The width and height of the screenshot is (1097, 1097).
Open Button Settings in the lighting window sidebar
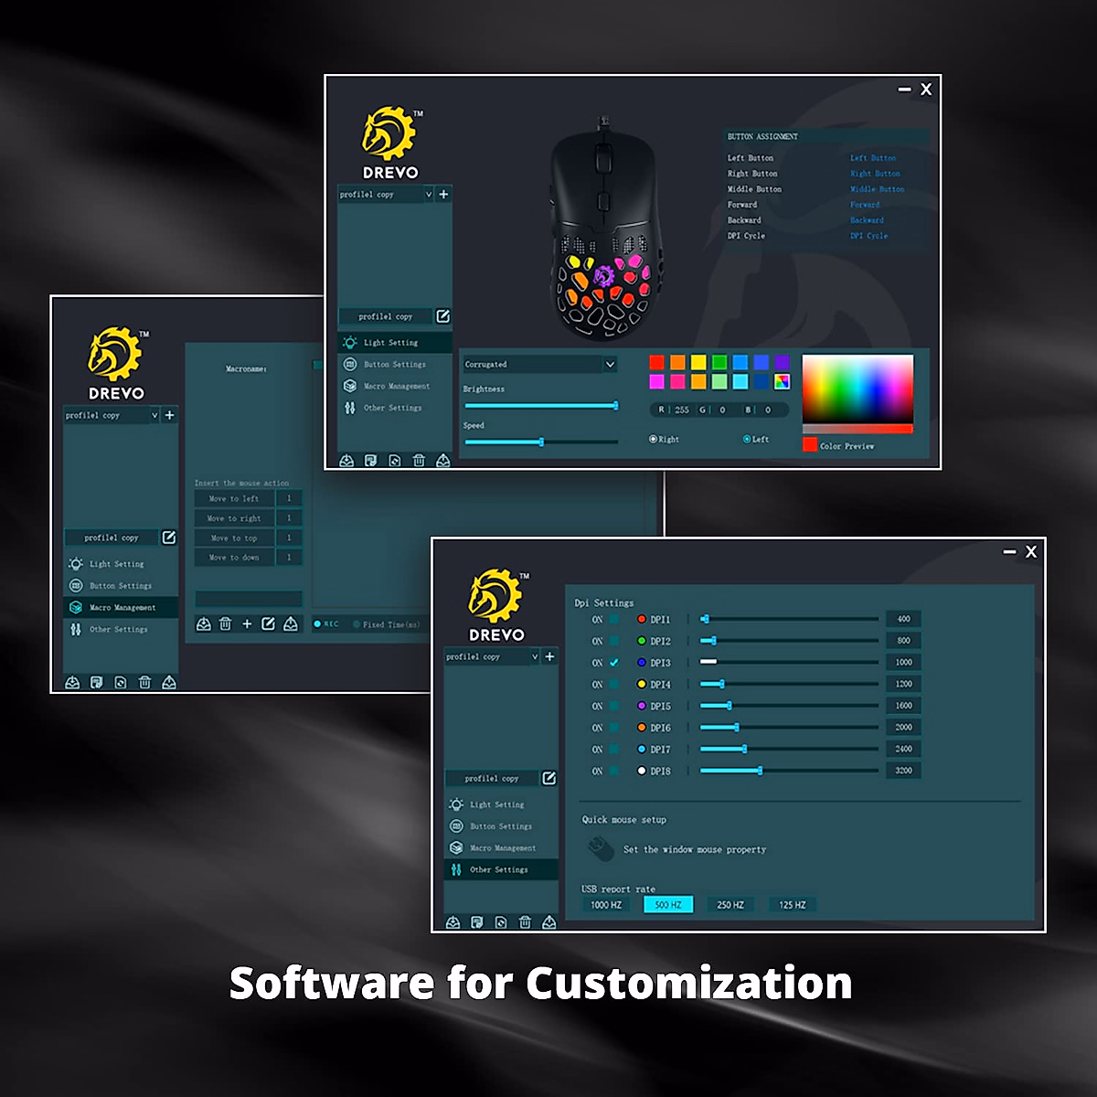tap(394, 364)
